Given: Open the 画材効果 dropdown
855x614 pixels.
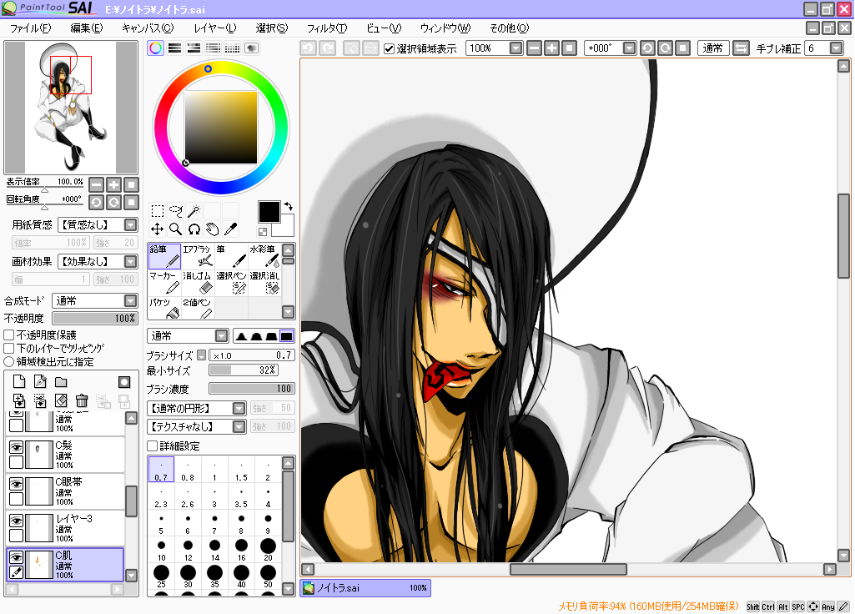Looking at the screenshot, I should point(98,261).
